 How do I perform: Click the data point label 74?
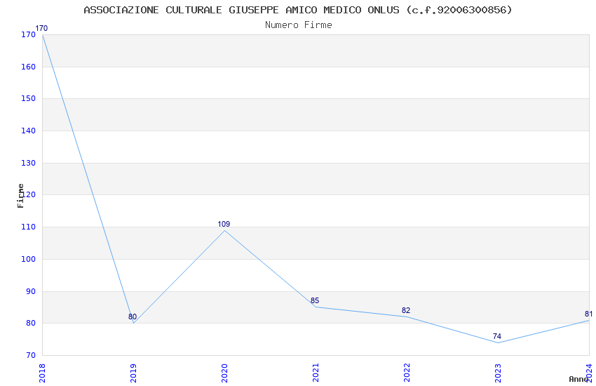[x=497, y=337]
